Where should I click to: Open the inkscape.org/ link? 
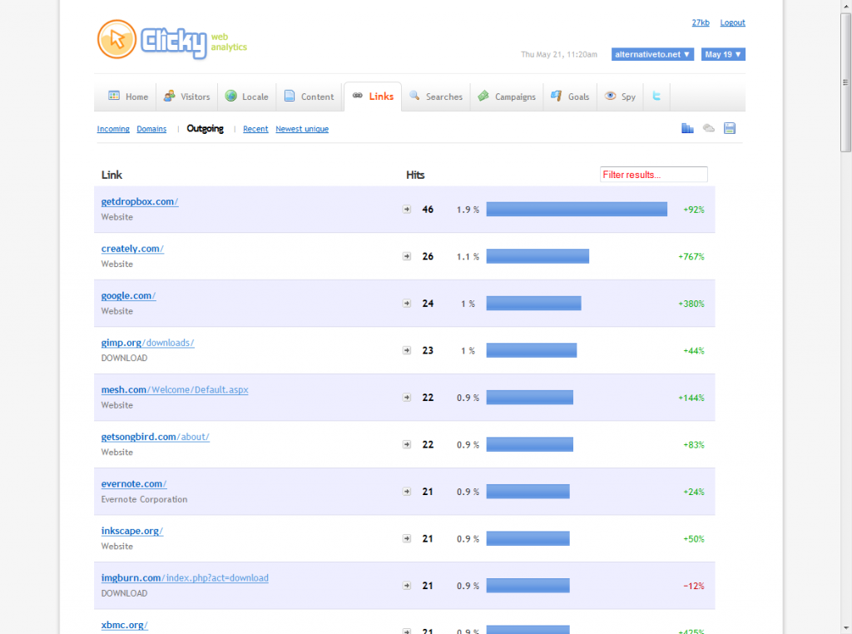click(132, 531)
